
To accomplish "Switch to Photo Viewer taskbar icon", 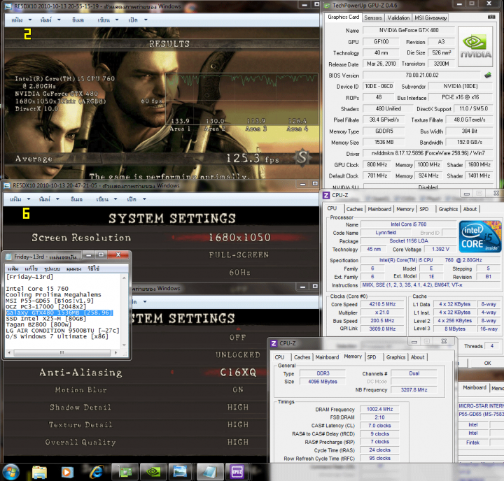I will [x=180, y=472].
